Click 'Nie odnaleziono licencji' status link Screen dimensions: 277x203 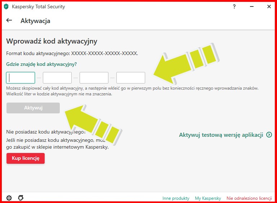click(x=249, y=198)
